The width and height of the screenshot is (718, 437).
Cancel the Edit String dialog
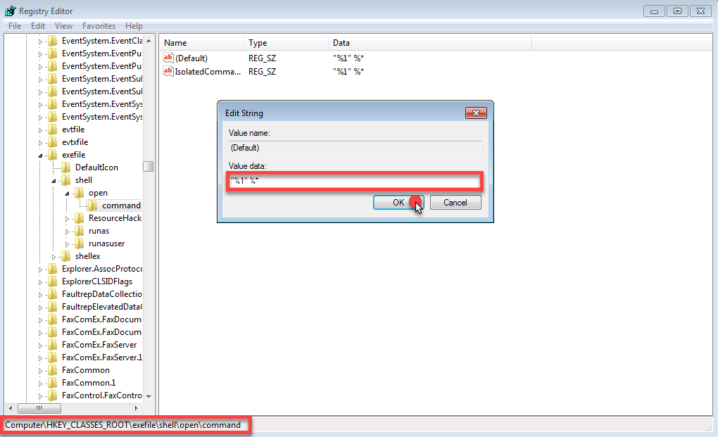[x=455, y=203]
